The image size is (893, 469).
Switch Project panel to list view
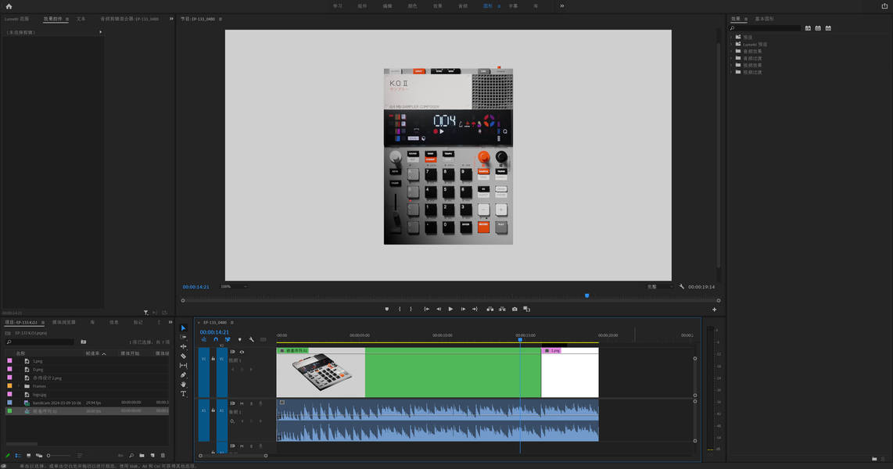tap(18, 456)
